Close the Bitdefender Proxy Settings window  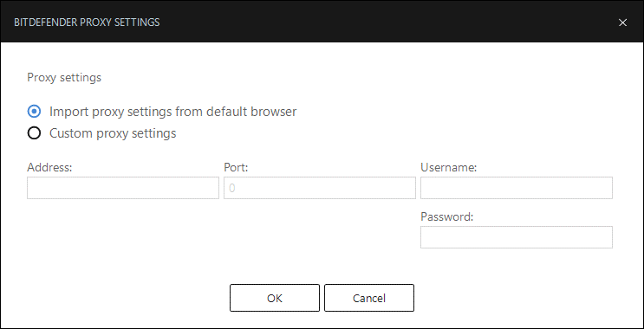pyautogui.click(x=622, y=23)
